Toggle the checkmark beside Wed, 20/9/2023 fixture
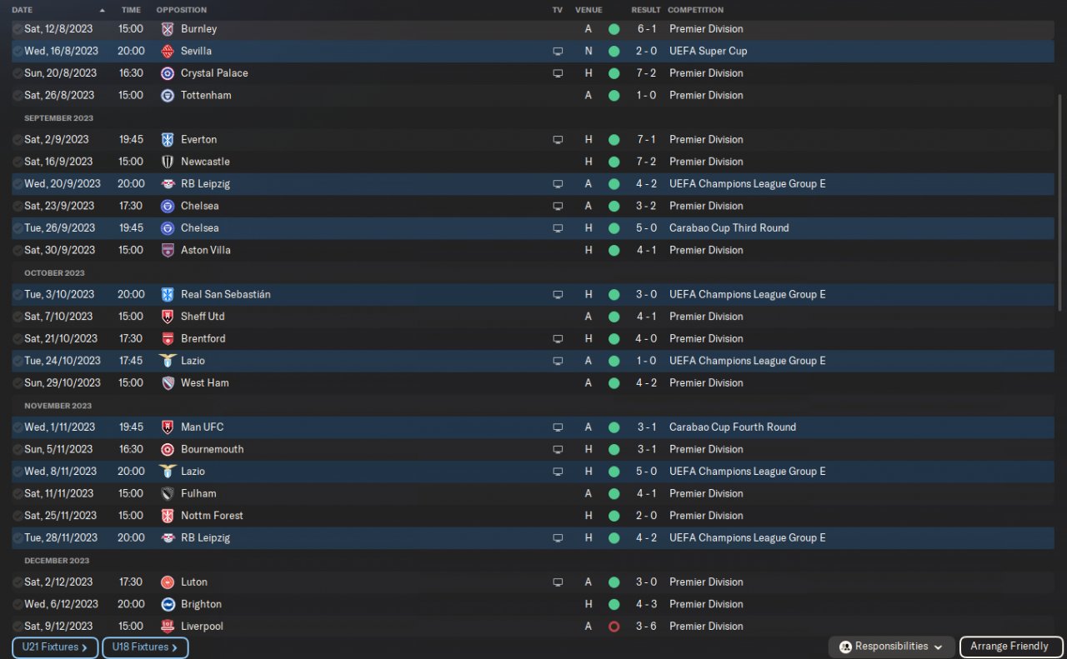Viewport: 1067px width, 659px height. (x=18, y=184)
